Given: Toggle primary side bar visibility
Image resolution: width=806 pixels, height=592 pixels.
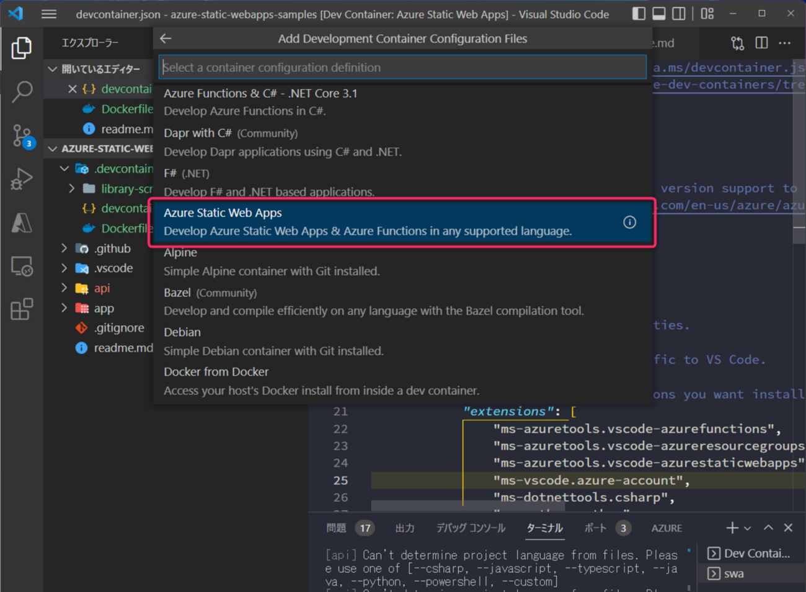Looking at the screenshot, I should (x=639, y=14).
